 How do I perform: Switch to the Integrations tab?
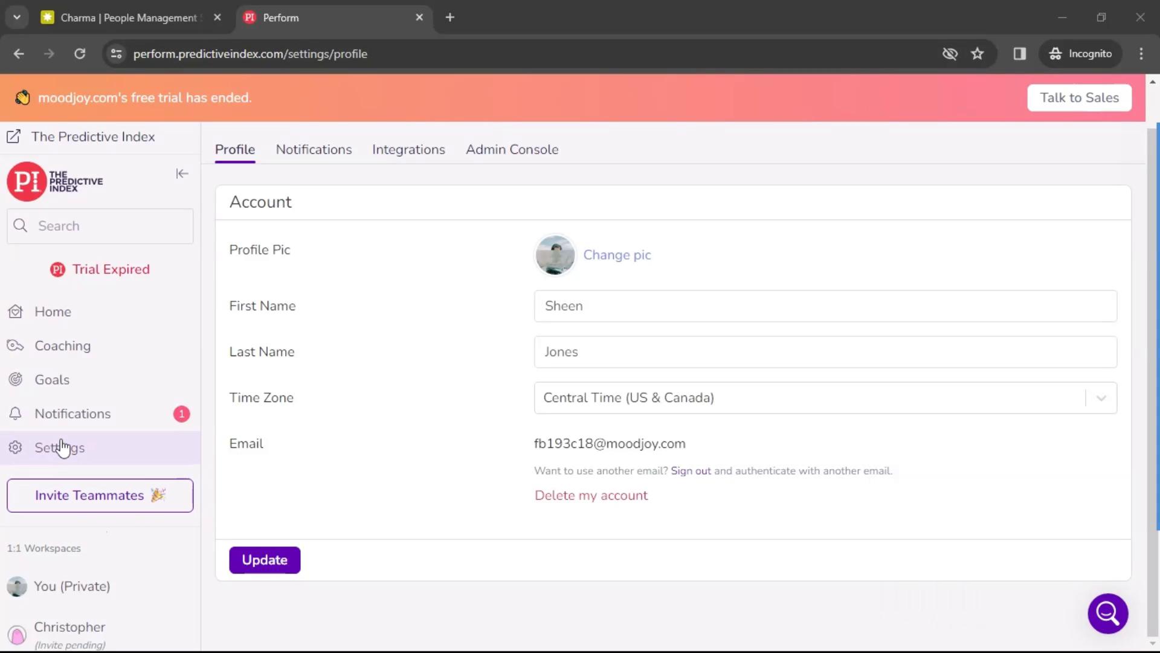point(408,149)
